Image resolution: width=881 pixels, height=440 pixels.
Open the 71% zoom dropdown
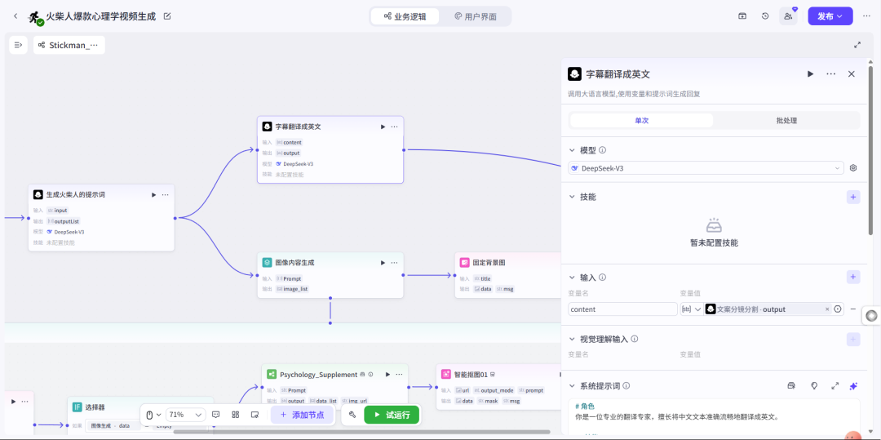tap(185, 415)
